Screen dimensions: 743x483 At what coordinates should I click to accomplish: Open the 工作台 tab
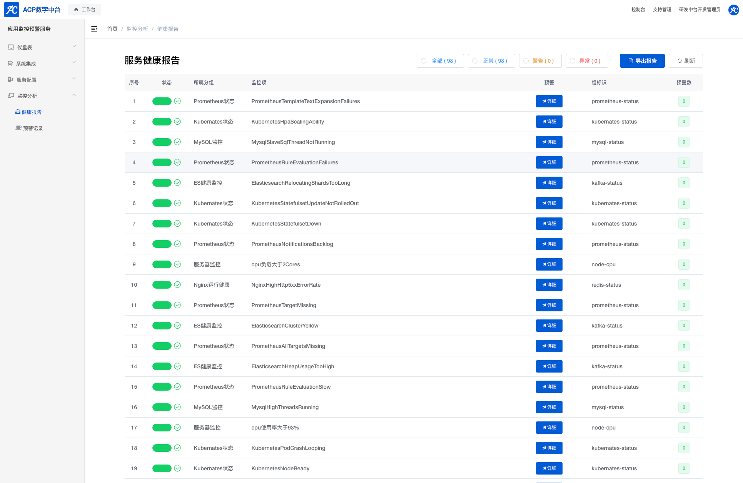pos(85,10)
